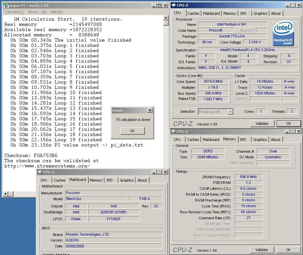Click scroll left arrow in Super PI
303x255 pixels.
click(6, 194)
